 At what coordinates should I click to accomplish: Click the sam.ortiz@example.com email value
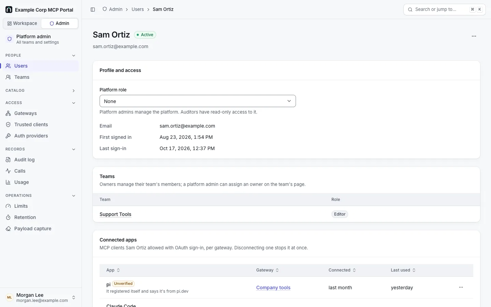[x=187, y=126]
